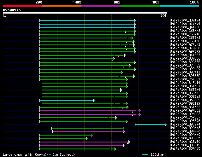
Task: Click UniRef100_A5C3A9 label
Action: click(185, 100)
